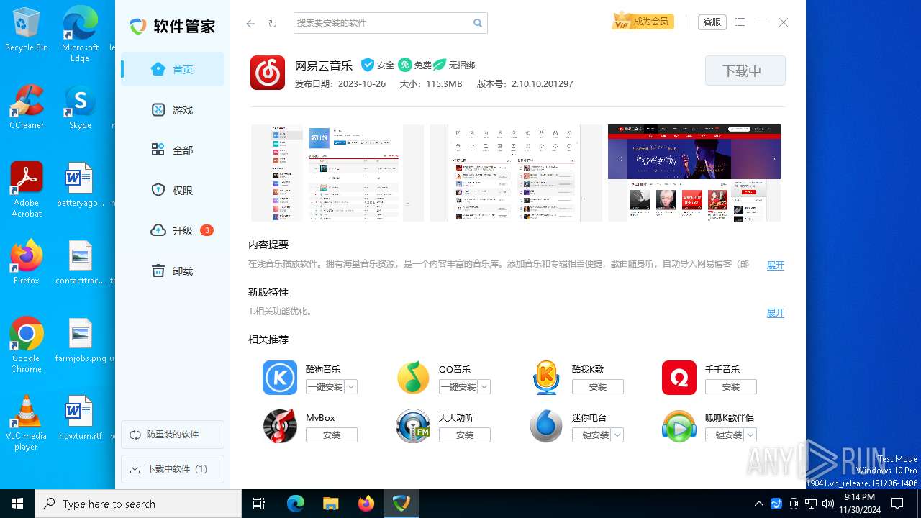The height and width of the screenshot is (518, 921).
Task: Click 一键安装 for 迷你电台
Action: (591, 435)
